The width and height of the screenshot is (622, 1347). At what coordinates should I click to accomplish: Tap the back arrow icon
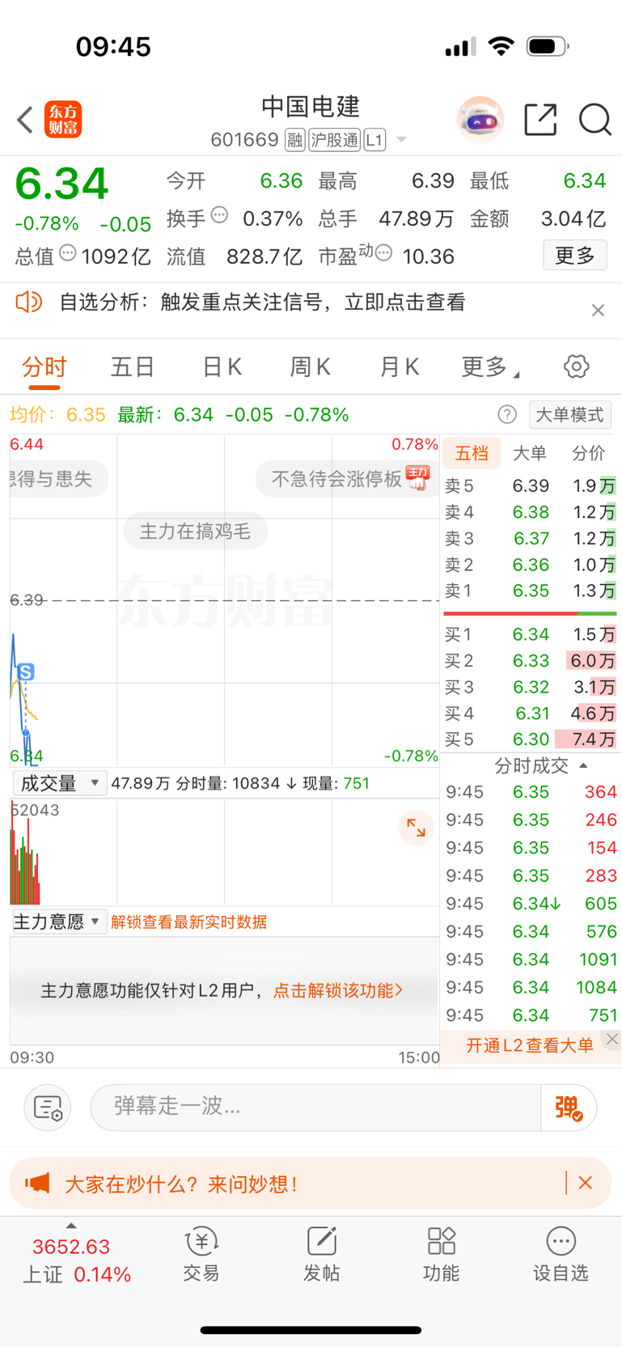coord(25,120)
